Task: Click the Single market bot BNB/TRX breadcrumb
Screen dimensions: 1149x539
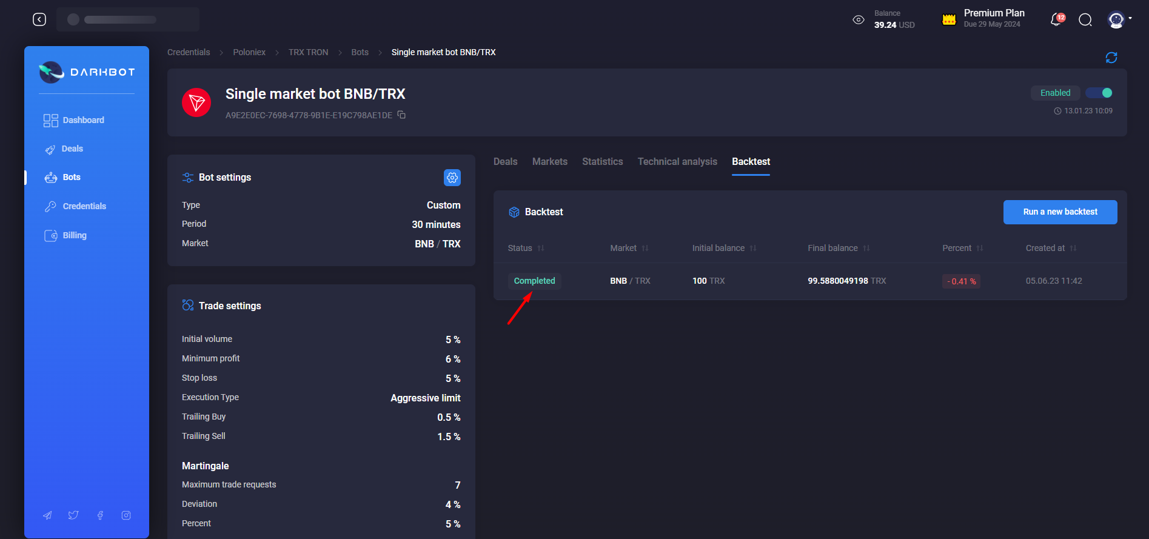Action: (x=443, y=52)
